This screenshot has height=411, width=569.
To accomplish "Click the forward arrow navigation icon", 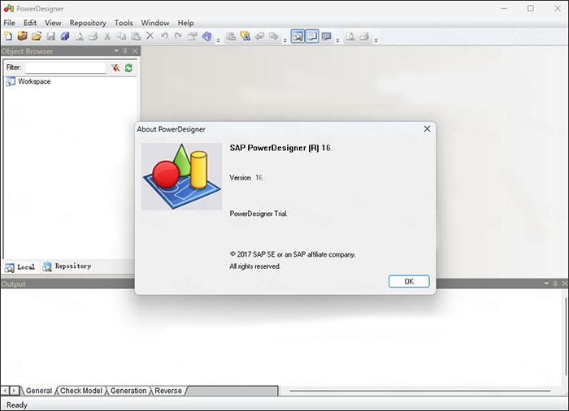I will coord(274,37).
